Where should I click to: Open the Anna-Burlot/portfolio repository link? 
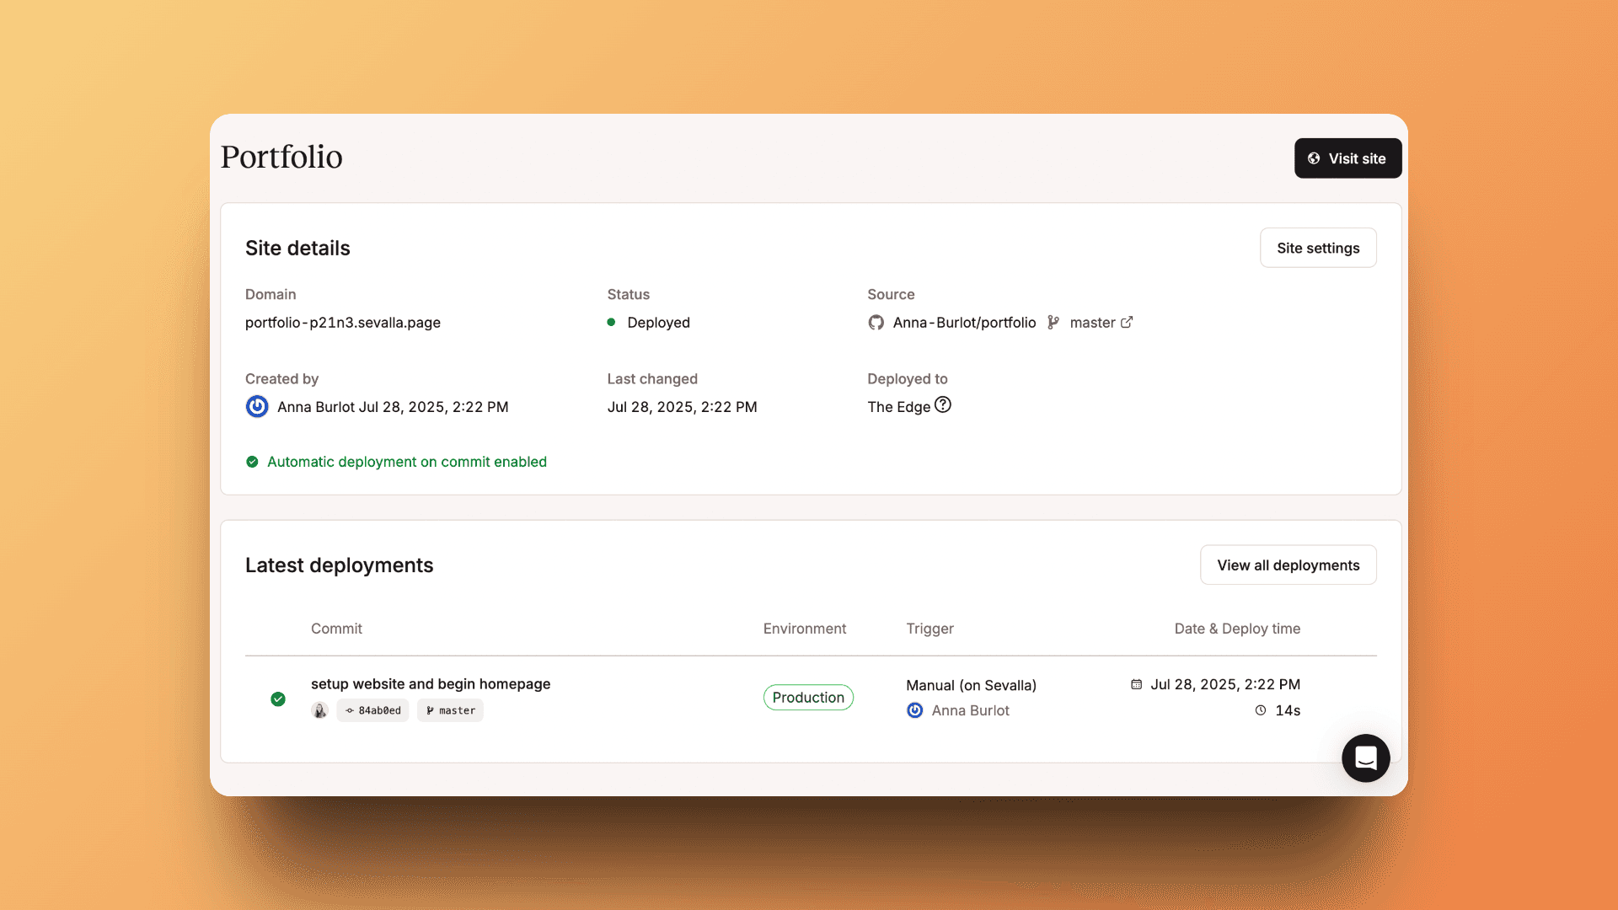pos(964,323)
